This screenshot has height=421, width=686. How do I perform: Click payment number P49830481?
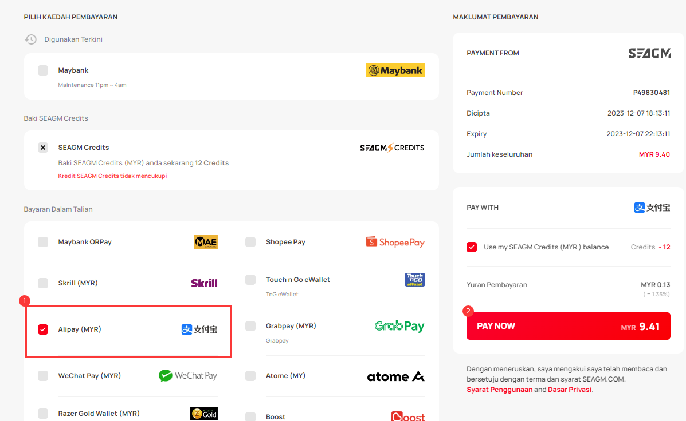click(652, 93)
